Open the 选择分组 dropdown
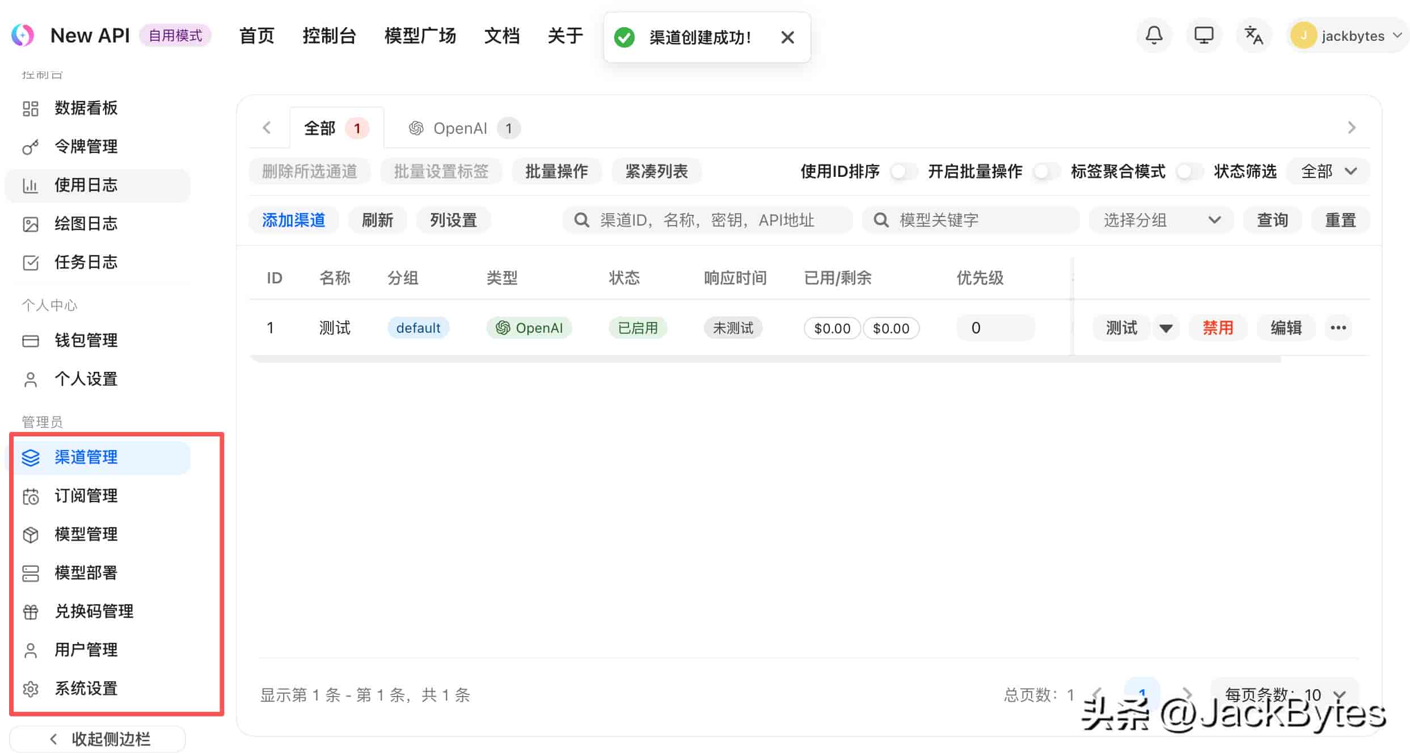The width and height of the screenshot is (1410, 755). tap(1161, 220)
